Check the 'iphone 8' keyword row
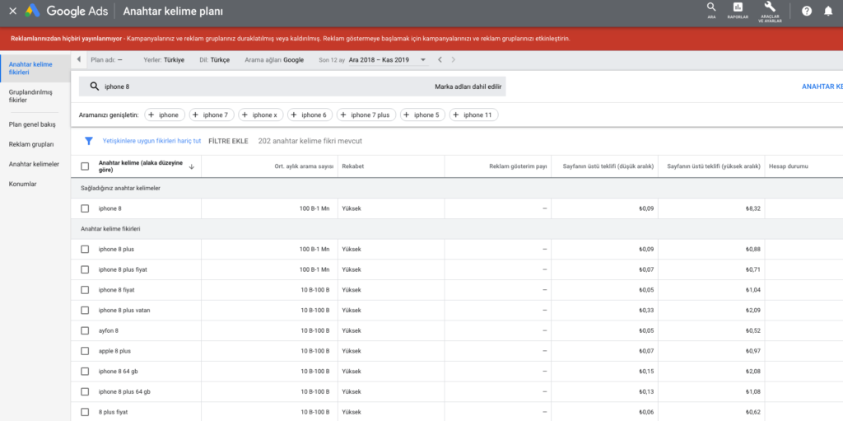This screenshot has height=421, width=843. pos(85,208)
